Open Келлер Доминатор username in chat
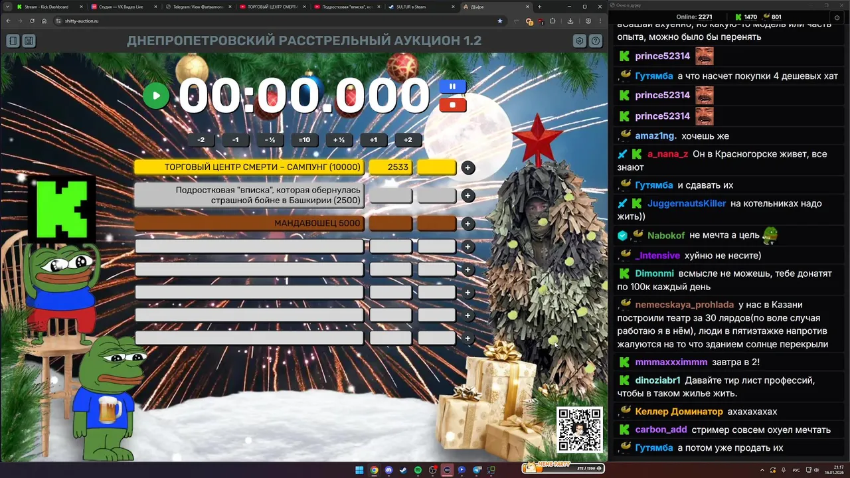The width and height of the screenshot is (850, 478). (679, 412)
